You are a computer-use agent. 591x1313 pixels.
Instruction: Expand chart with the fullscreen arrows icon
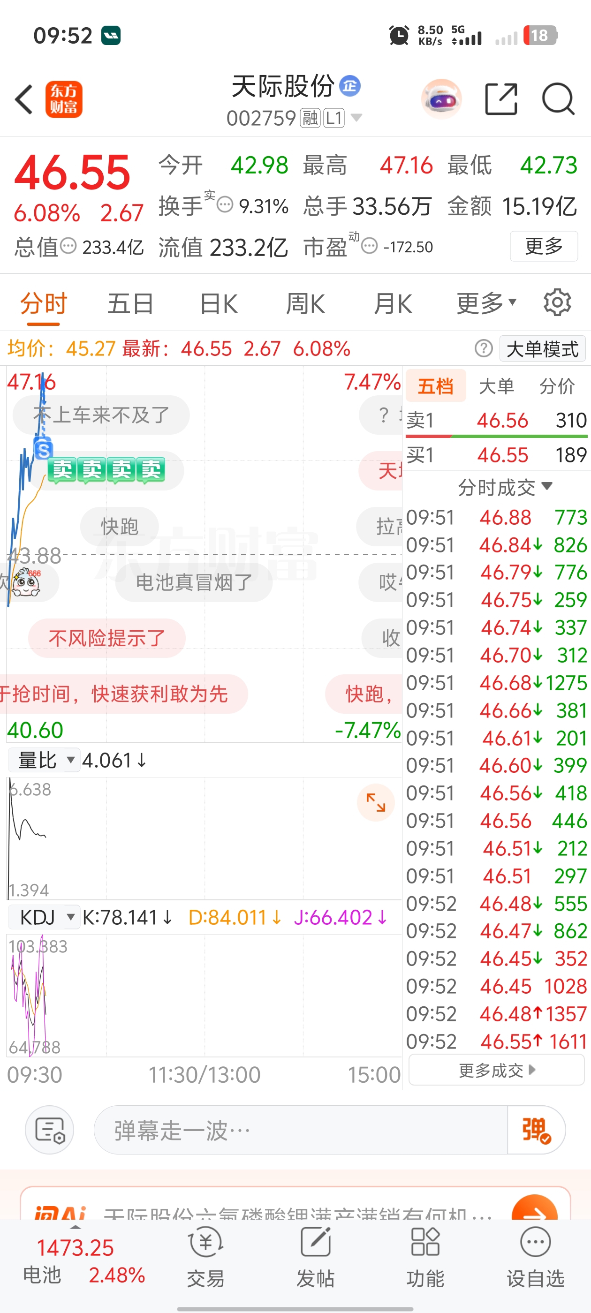[376, 802]
